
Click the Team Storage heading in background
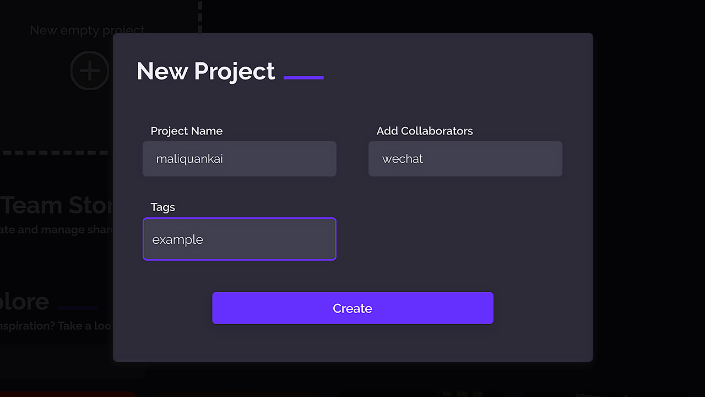click(56, 206)
